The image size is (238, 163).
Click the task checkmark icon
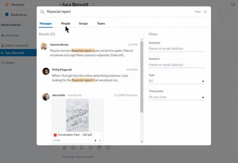pyautogui.click(x=90, y=147)
